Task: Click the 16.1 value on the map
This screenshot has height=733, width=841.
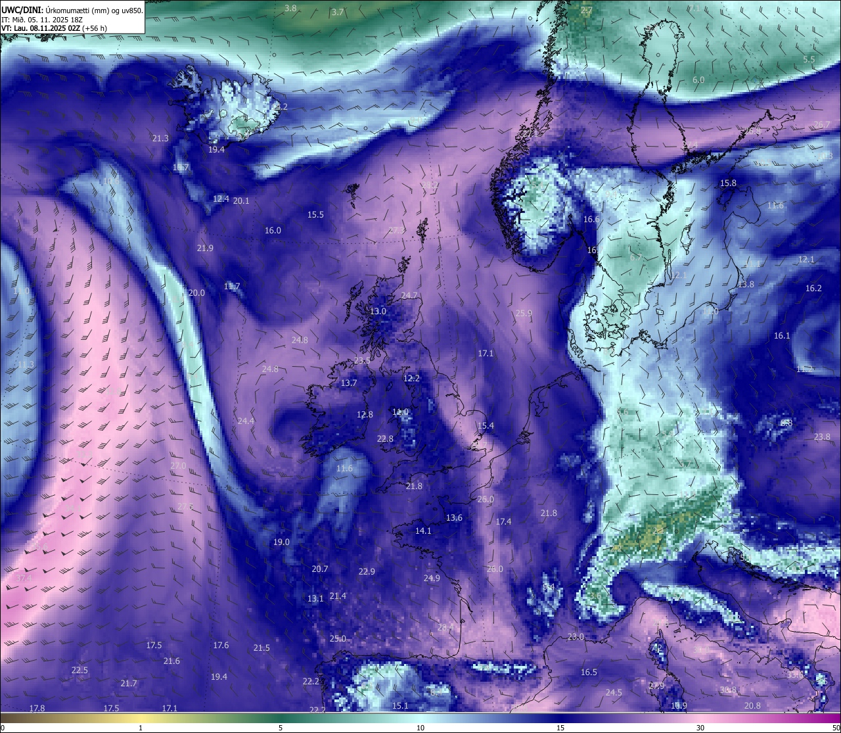Action: point(782,335)
